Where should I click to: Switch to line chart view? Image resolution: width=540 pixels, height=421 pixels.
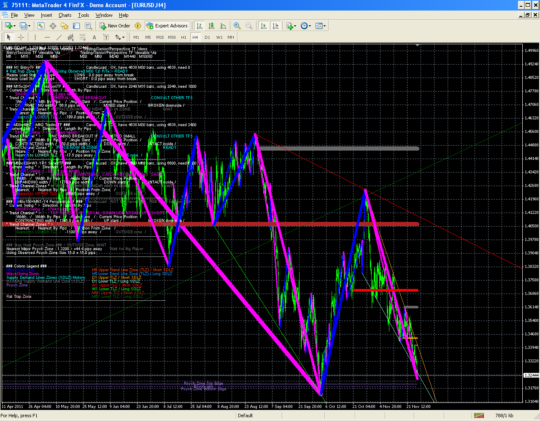coord(223,26)
